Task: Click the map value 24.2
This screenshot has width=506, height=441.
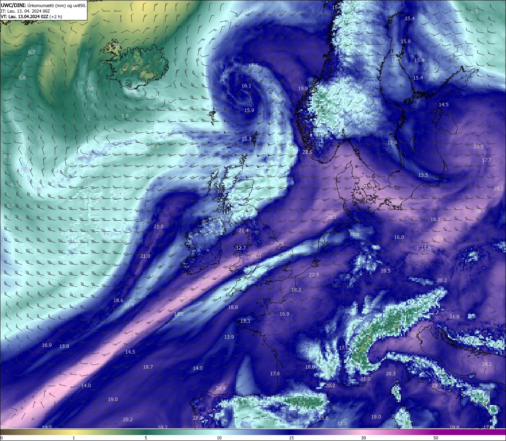Action: pos(487,364)
